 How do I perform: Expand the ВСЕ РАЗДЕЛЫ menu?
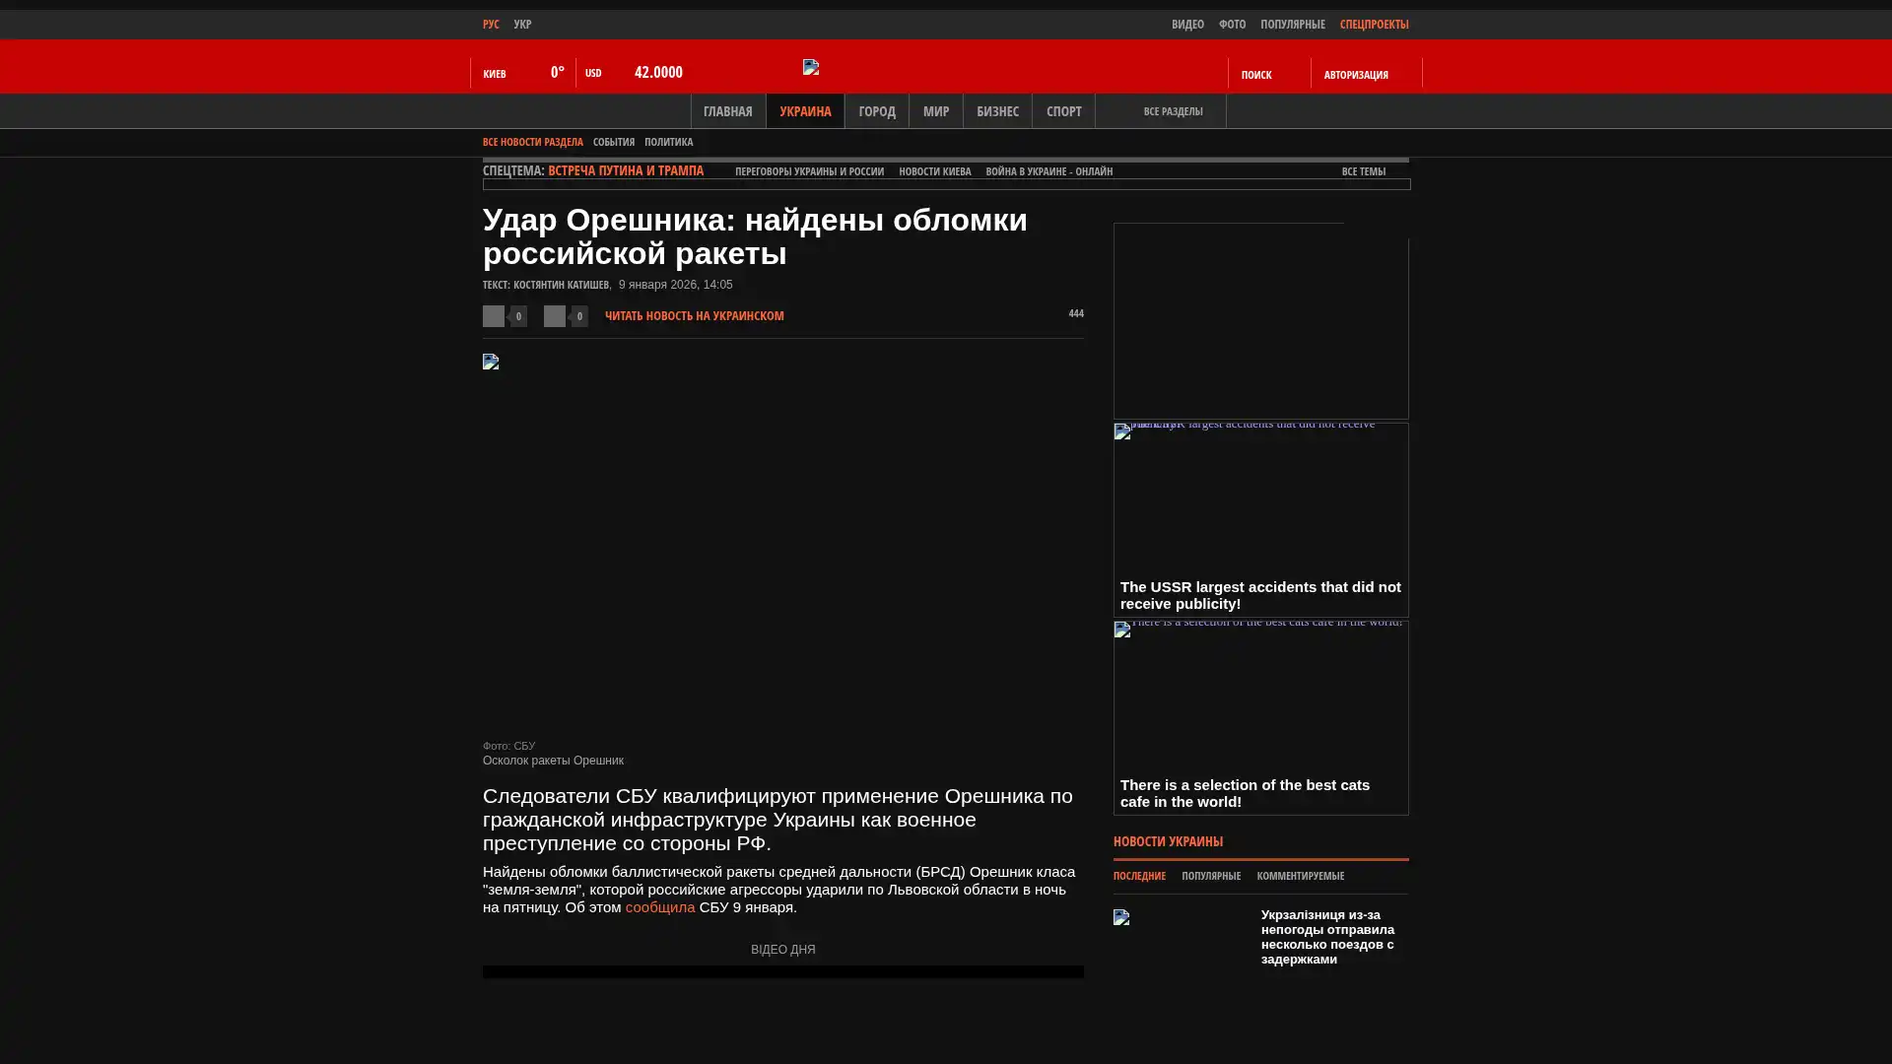(x=1172, y=111)
